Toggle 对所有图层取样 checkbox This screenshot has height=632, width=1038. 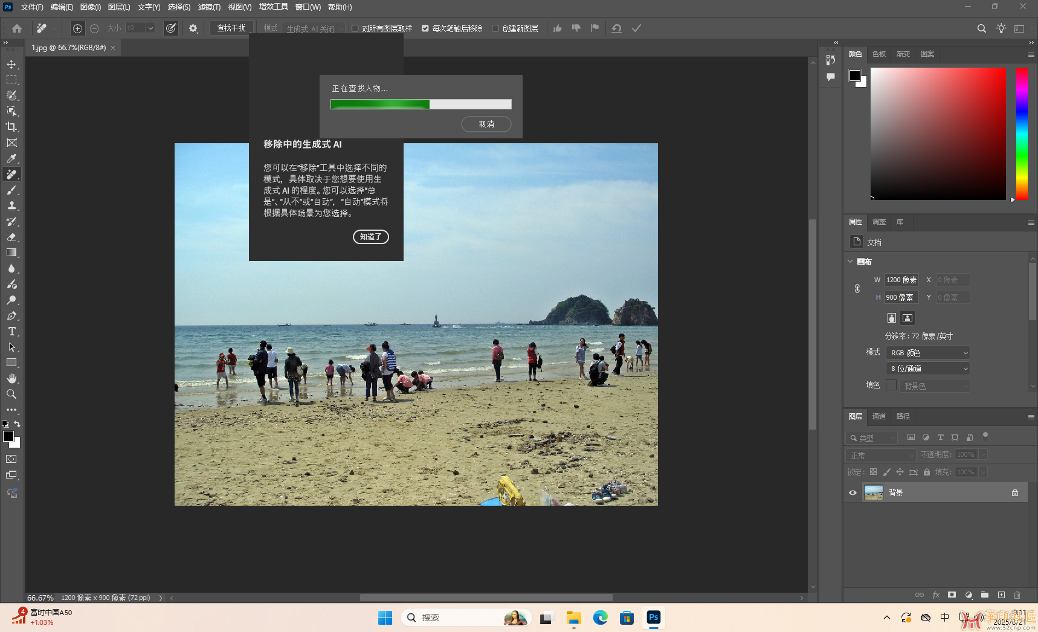point(355,28)
